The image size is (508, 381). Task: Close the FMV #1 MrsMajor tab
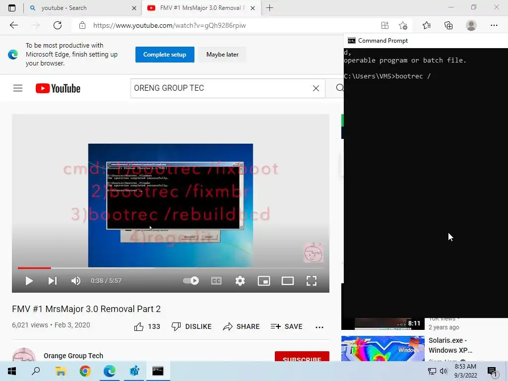tap(253, 8)
